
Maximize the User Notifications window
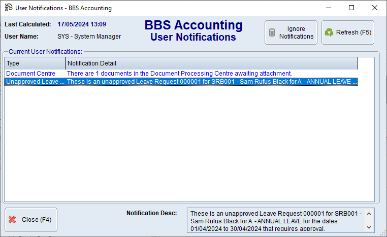[351, 8]
